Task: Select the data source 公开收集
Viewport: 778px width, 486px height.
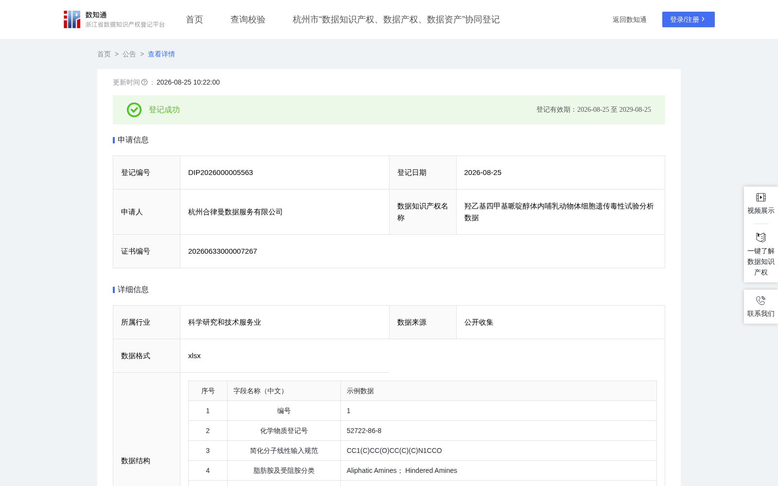Action: click(479, 322)
